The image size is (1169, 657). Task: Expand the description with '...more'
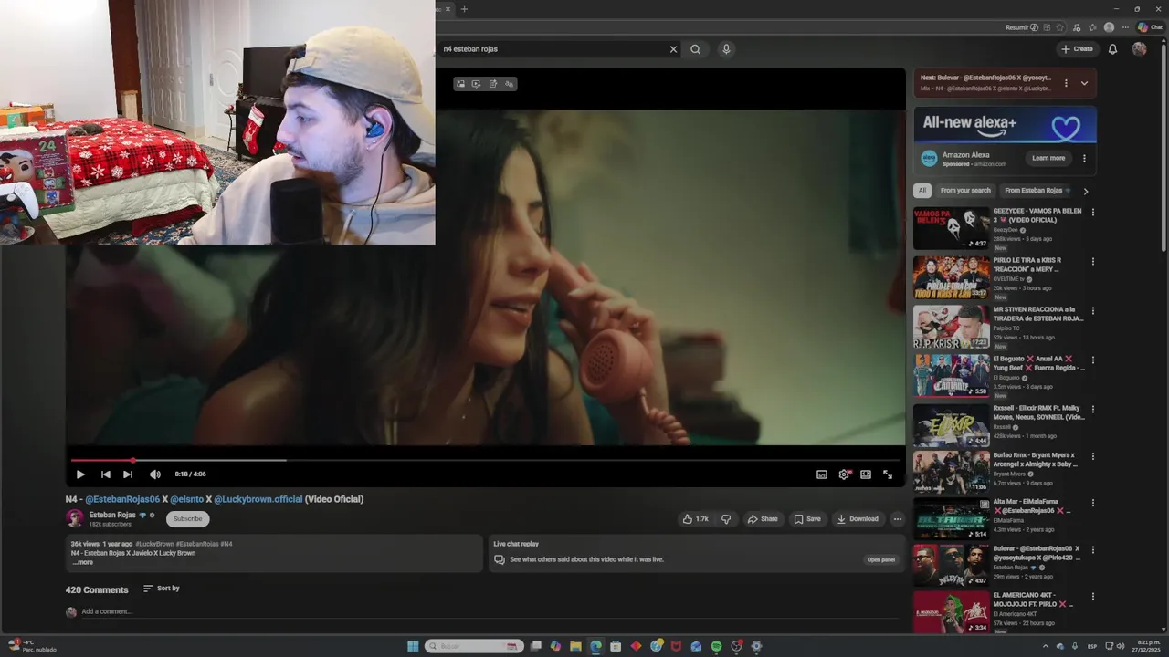coord(82,562)
